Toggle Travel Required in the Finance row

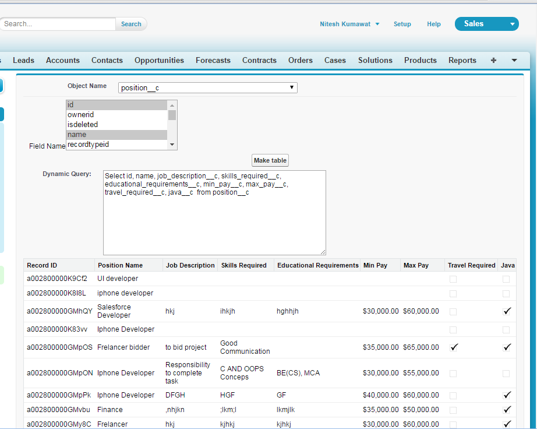click(453, 410)
